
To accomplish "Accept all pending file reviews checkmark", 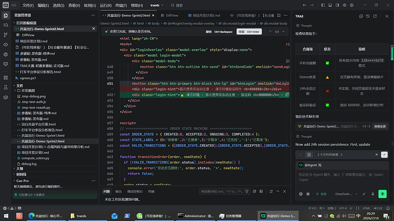I will [x=384, y=154].
